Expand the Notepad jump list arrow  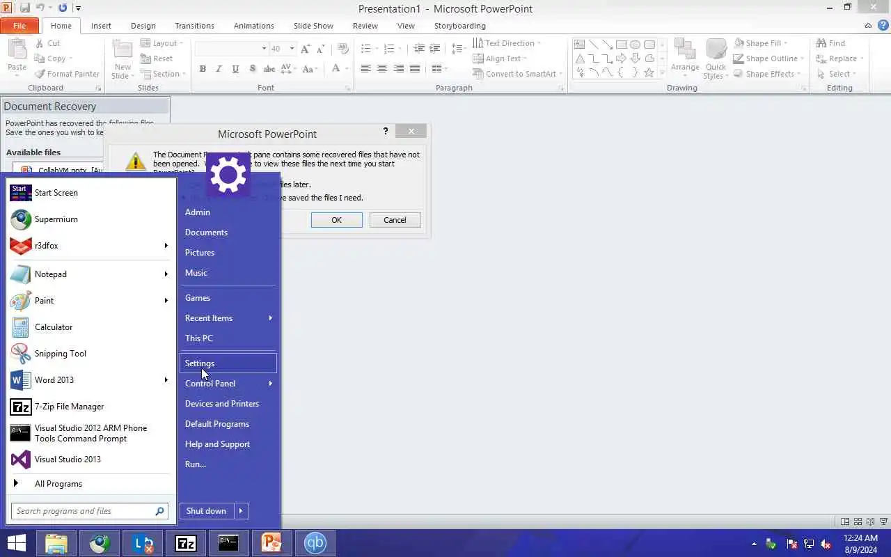pos(166,274)
